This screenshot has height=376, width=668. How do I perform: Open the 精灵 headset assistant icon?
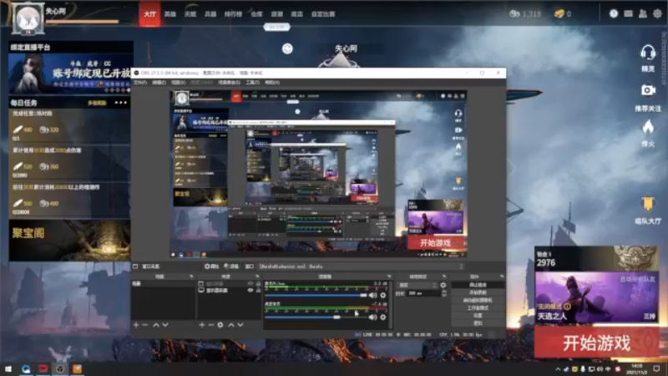pyautogui.click(x=648, y=53)
